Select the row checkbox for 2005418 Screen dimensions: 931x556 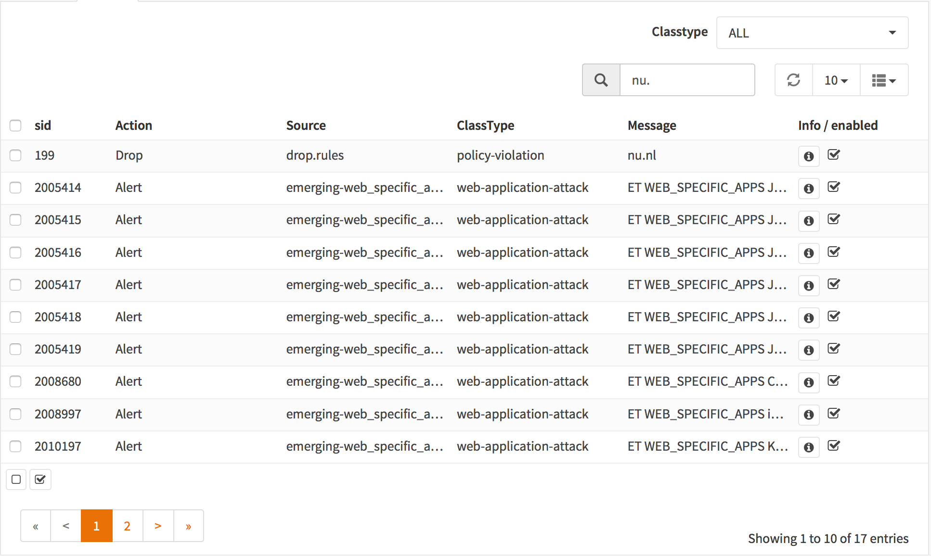[x=15, y=317]
